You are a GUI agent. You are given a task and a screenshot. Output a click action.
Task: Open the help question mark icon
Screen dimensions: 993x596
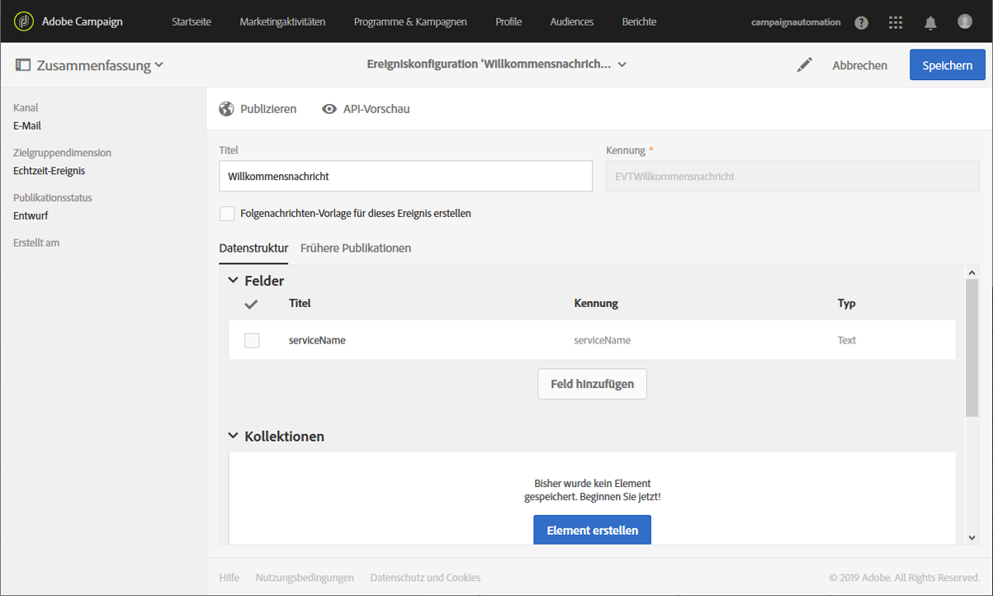click(x=862, y=22)
